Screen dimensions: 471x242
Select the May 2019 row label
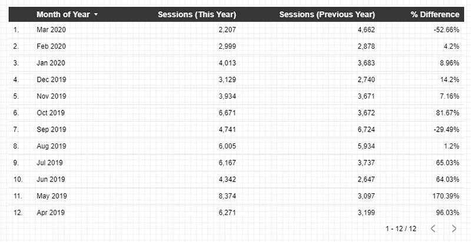[52, 196]
